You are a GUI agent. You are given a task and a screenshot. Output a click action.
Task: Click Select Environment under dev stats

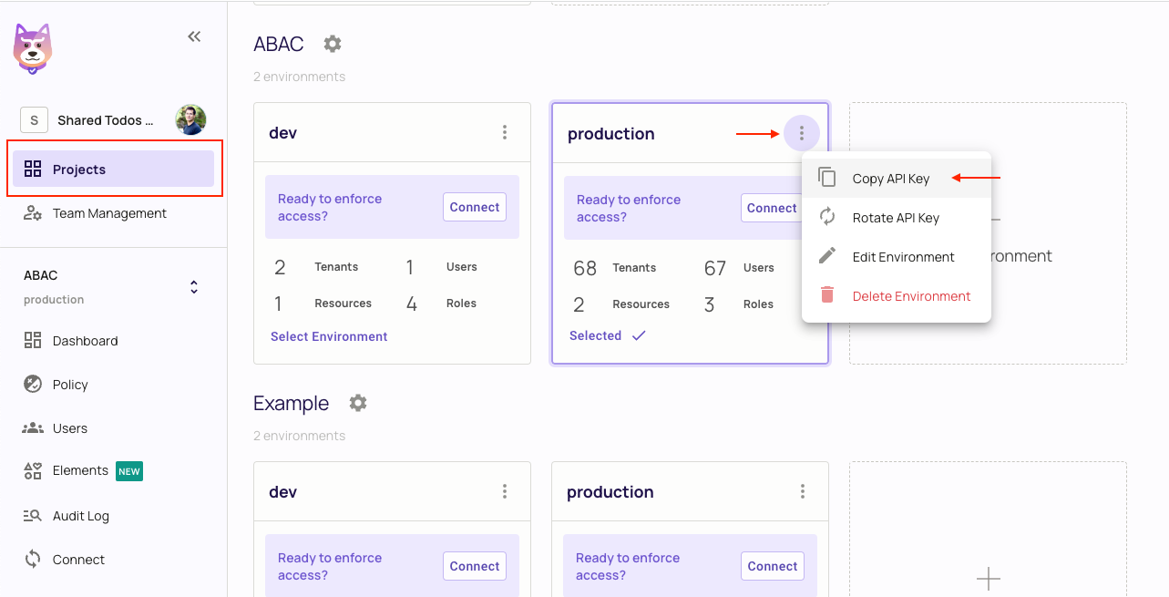click(x=328, y=336)
